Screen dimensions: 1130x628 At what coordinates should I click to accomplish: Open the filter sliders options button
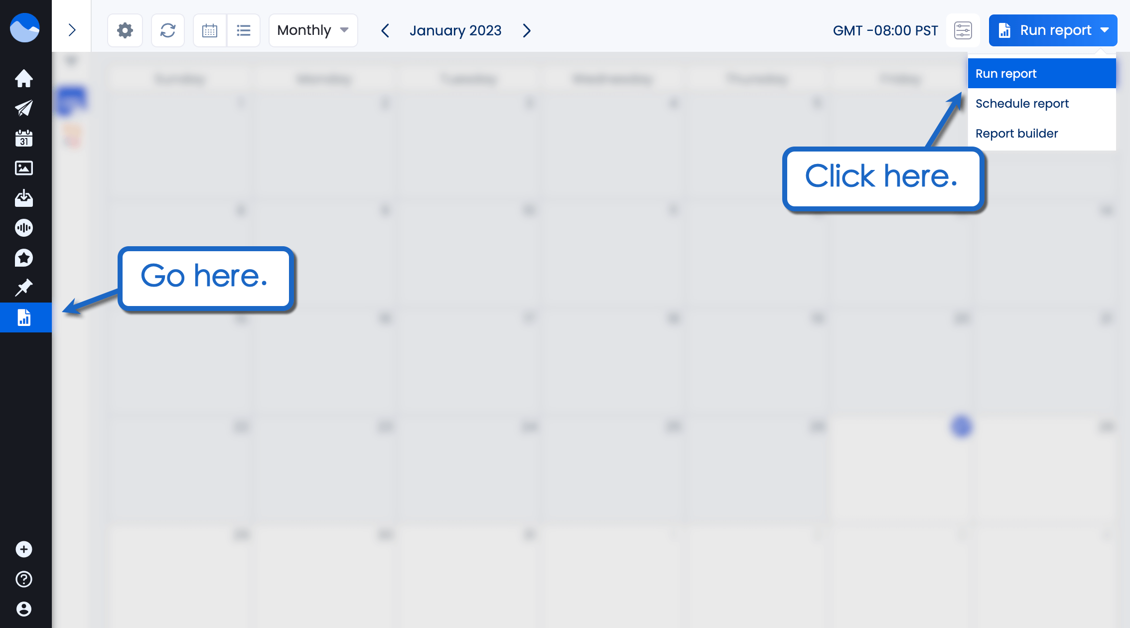click(963, 30)
